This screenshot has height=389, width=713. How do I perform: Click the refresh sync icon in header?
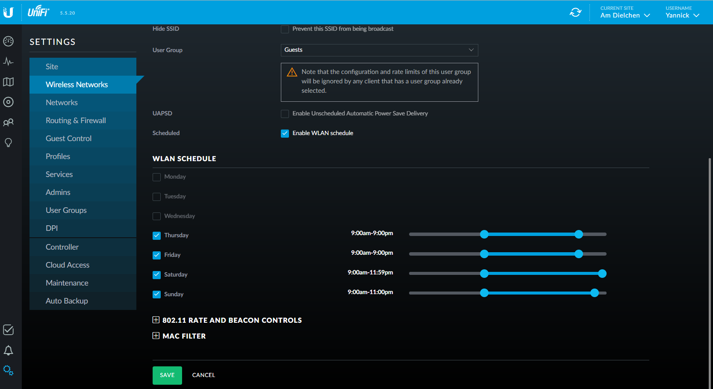coord(575,12)
